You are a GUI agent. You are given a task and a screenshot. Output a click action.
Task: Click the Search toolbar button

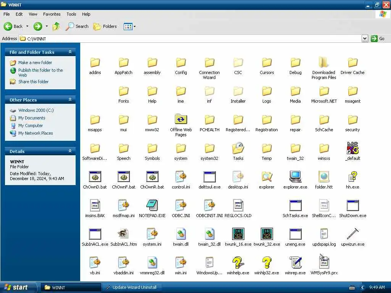pyautogui.click(x=77, y=26)
